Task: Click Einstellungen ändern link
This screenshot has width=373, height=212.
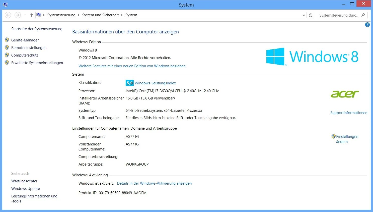Action: point(347,139)
